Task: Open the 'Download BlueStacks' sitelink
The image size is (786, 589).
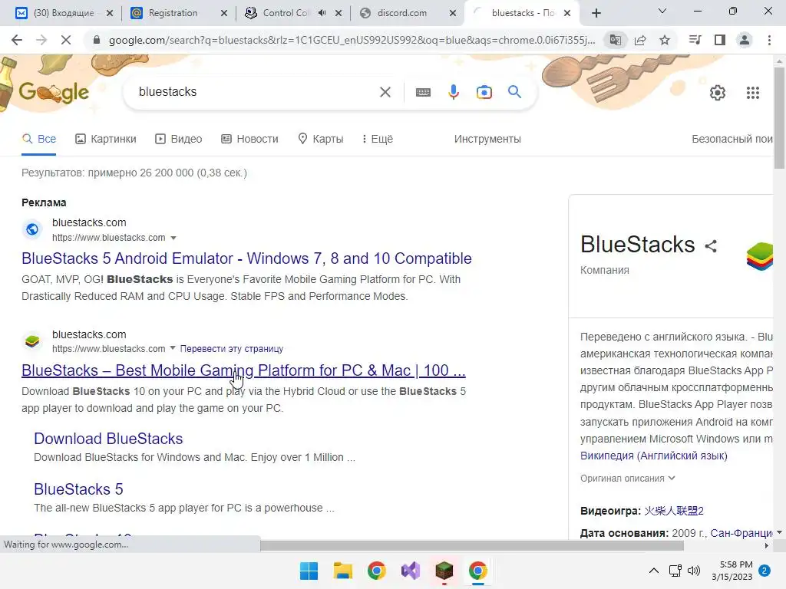Action: point(108,439)
